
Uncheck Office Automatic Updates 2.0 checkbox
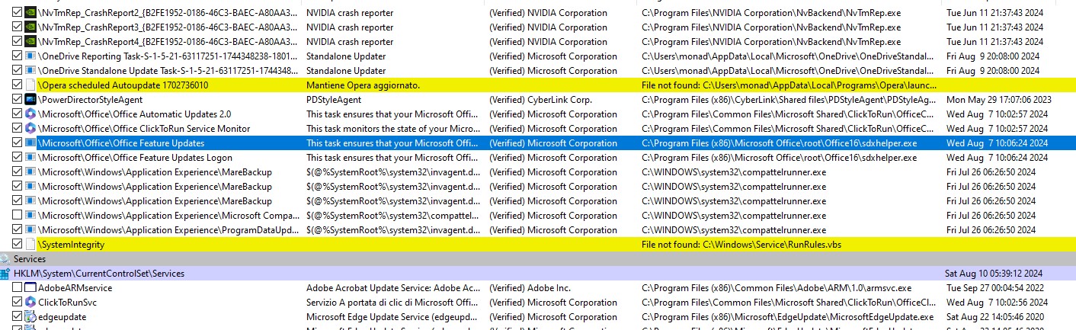pos(18,114)
